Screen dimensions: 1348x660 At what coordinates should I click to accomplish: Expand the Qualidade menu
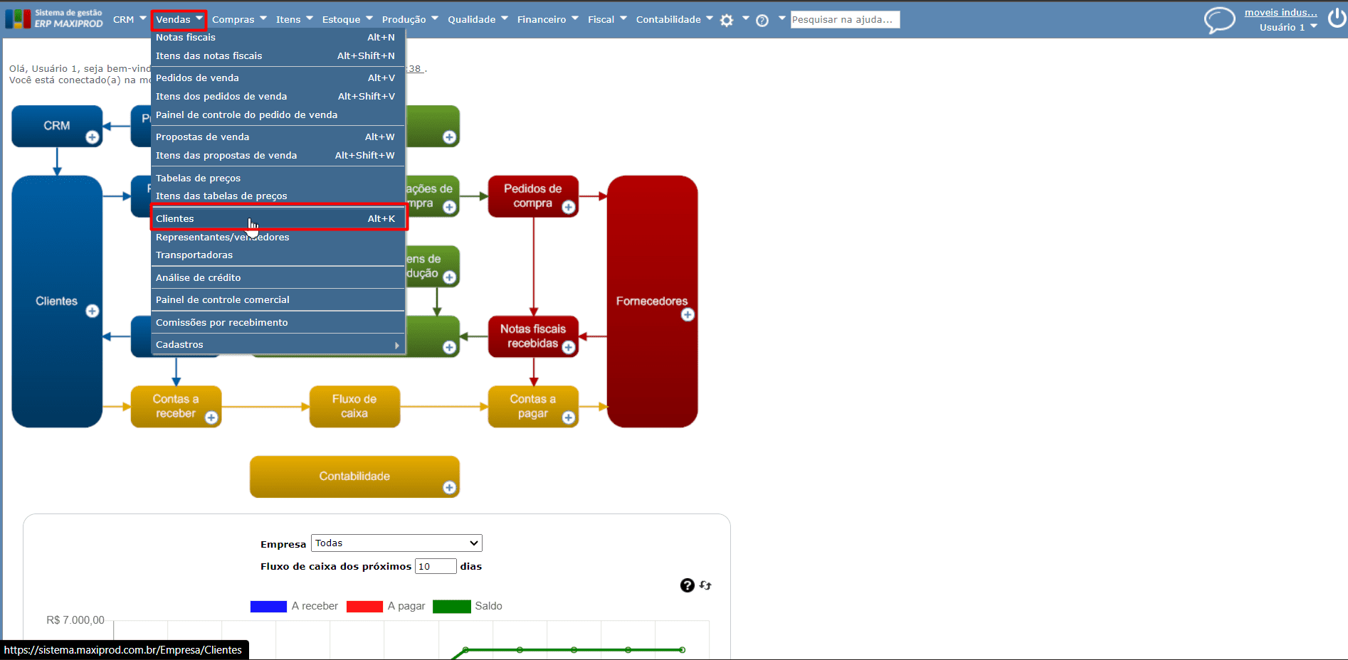tap(478, 19)
